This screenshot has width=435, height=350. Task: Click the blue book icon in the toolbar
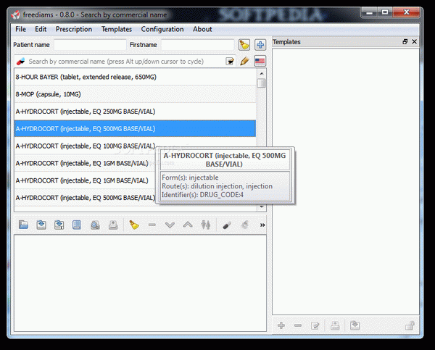click(77, 225)
